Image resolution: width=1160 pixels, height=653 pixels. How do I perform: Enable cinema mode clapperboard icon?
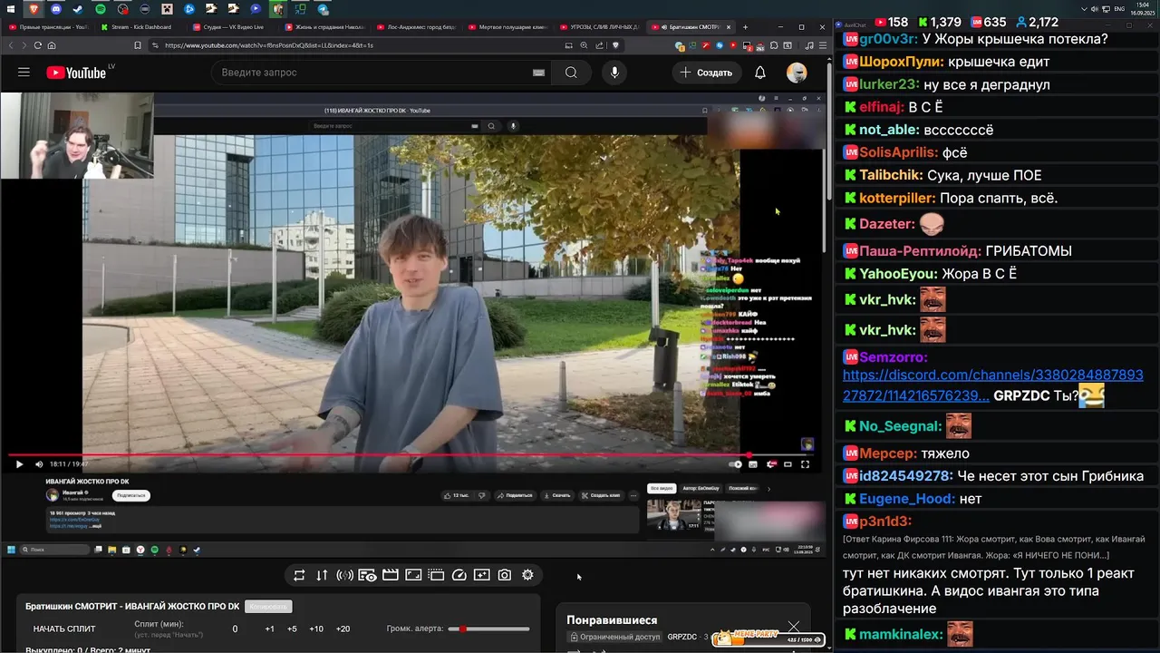click(391, 575)
